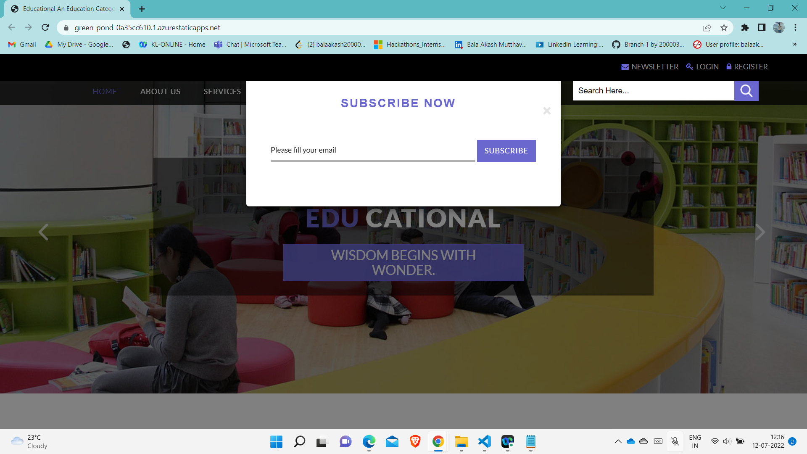
Task: Click the Subscribe button
Action: click(x=506, y=151)
